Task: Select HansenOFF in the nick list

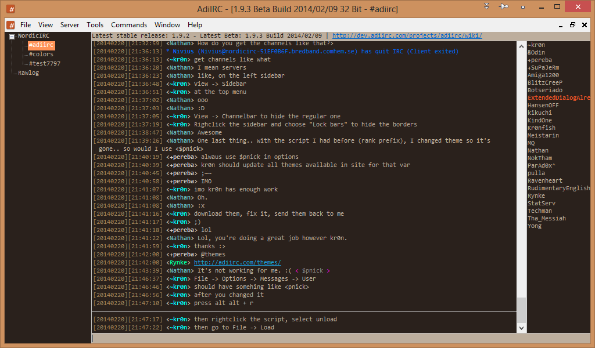Action: [x=543, y=106]
